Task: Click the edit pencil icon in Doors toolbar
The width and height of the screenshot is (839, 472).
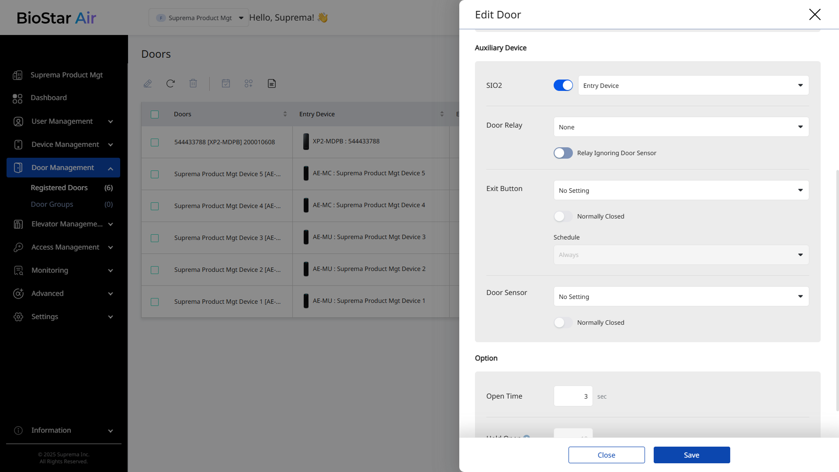Action: 148,83
